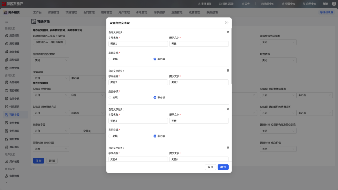Close the 设置自定义字段 dialog
Viewport: 338px width, 190px height.
click(227, 22)
